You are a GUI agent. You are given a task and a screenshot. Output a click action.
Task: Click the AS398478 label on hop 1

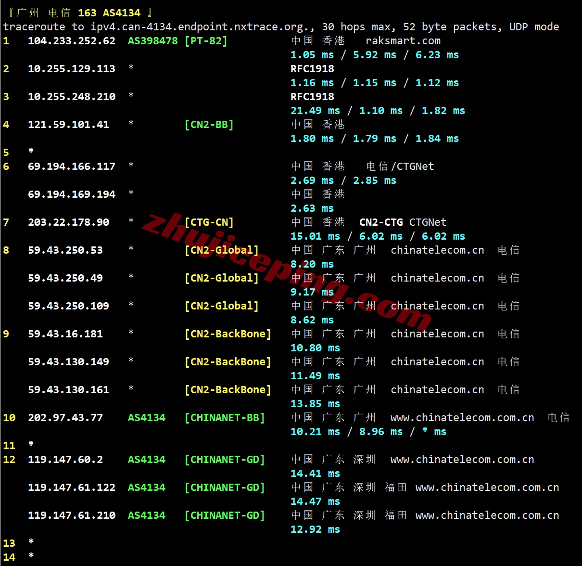pos(152,41)
